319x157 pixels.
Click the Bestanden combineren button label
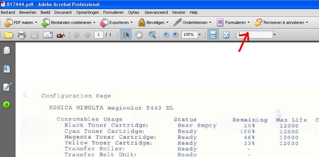71,22
